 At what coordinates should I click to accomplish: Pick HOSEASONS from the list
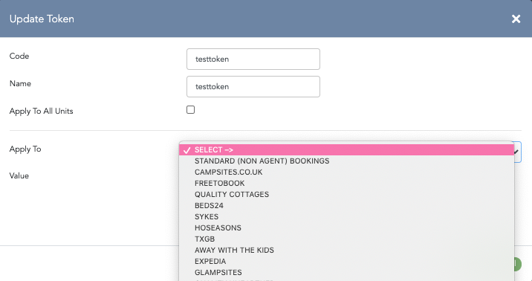tap(347, 228)
